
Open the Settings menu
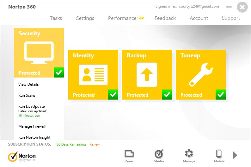tap(85, 18)
